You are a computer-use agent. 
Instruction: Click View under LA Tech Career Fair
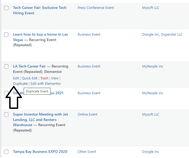(x=55, y=78)
